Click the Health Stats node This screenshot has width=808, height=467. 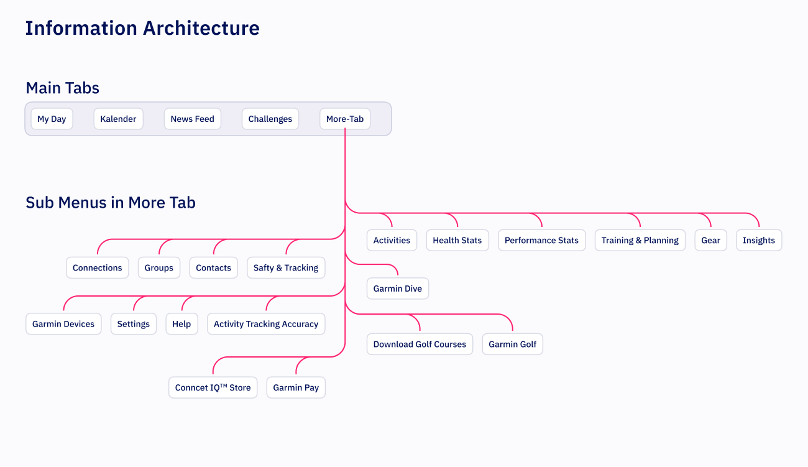click(x=457, y=241)
